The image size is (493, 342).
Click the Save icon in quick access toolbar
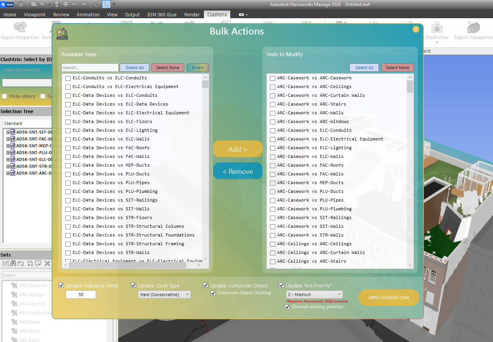point(57,4)
